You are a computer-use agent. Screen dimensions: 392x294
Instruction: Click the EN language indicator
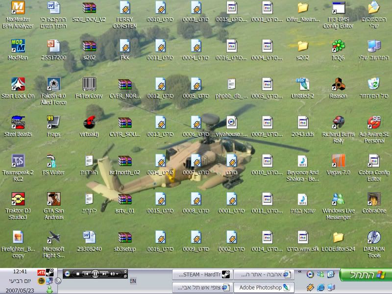point(133,281)
